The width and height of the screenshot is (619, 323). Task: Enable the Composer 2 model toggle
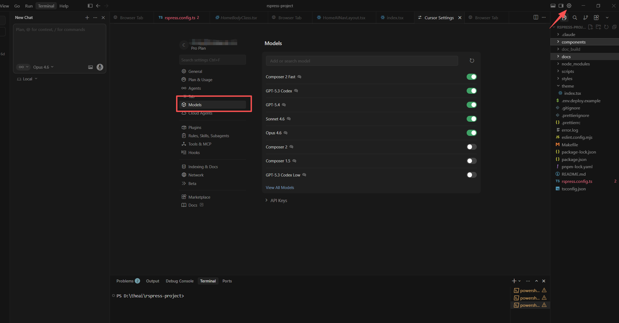471,147
